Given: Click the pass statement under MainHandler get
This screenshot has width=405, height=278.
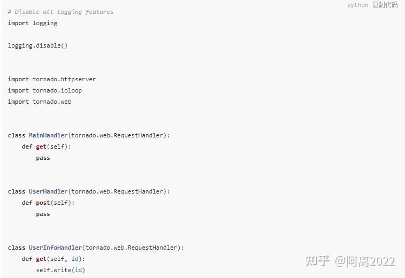Looking at the screenshot, I should [43, 158].
